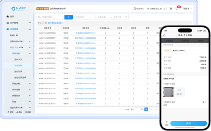Go to pagination page 2
The width and height of the screenshot is (211, 131).
[151, 109]
